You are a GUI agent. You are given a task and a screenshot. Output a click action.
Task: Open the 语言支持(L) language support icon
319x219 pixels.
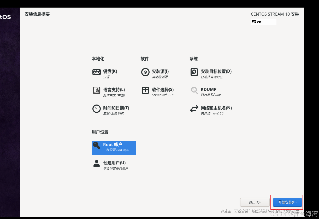tap(97, 90)
